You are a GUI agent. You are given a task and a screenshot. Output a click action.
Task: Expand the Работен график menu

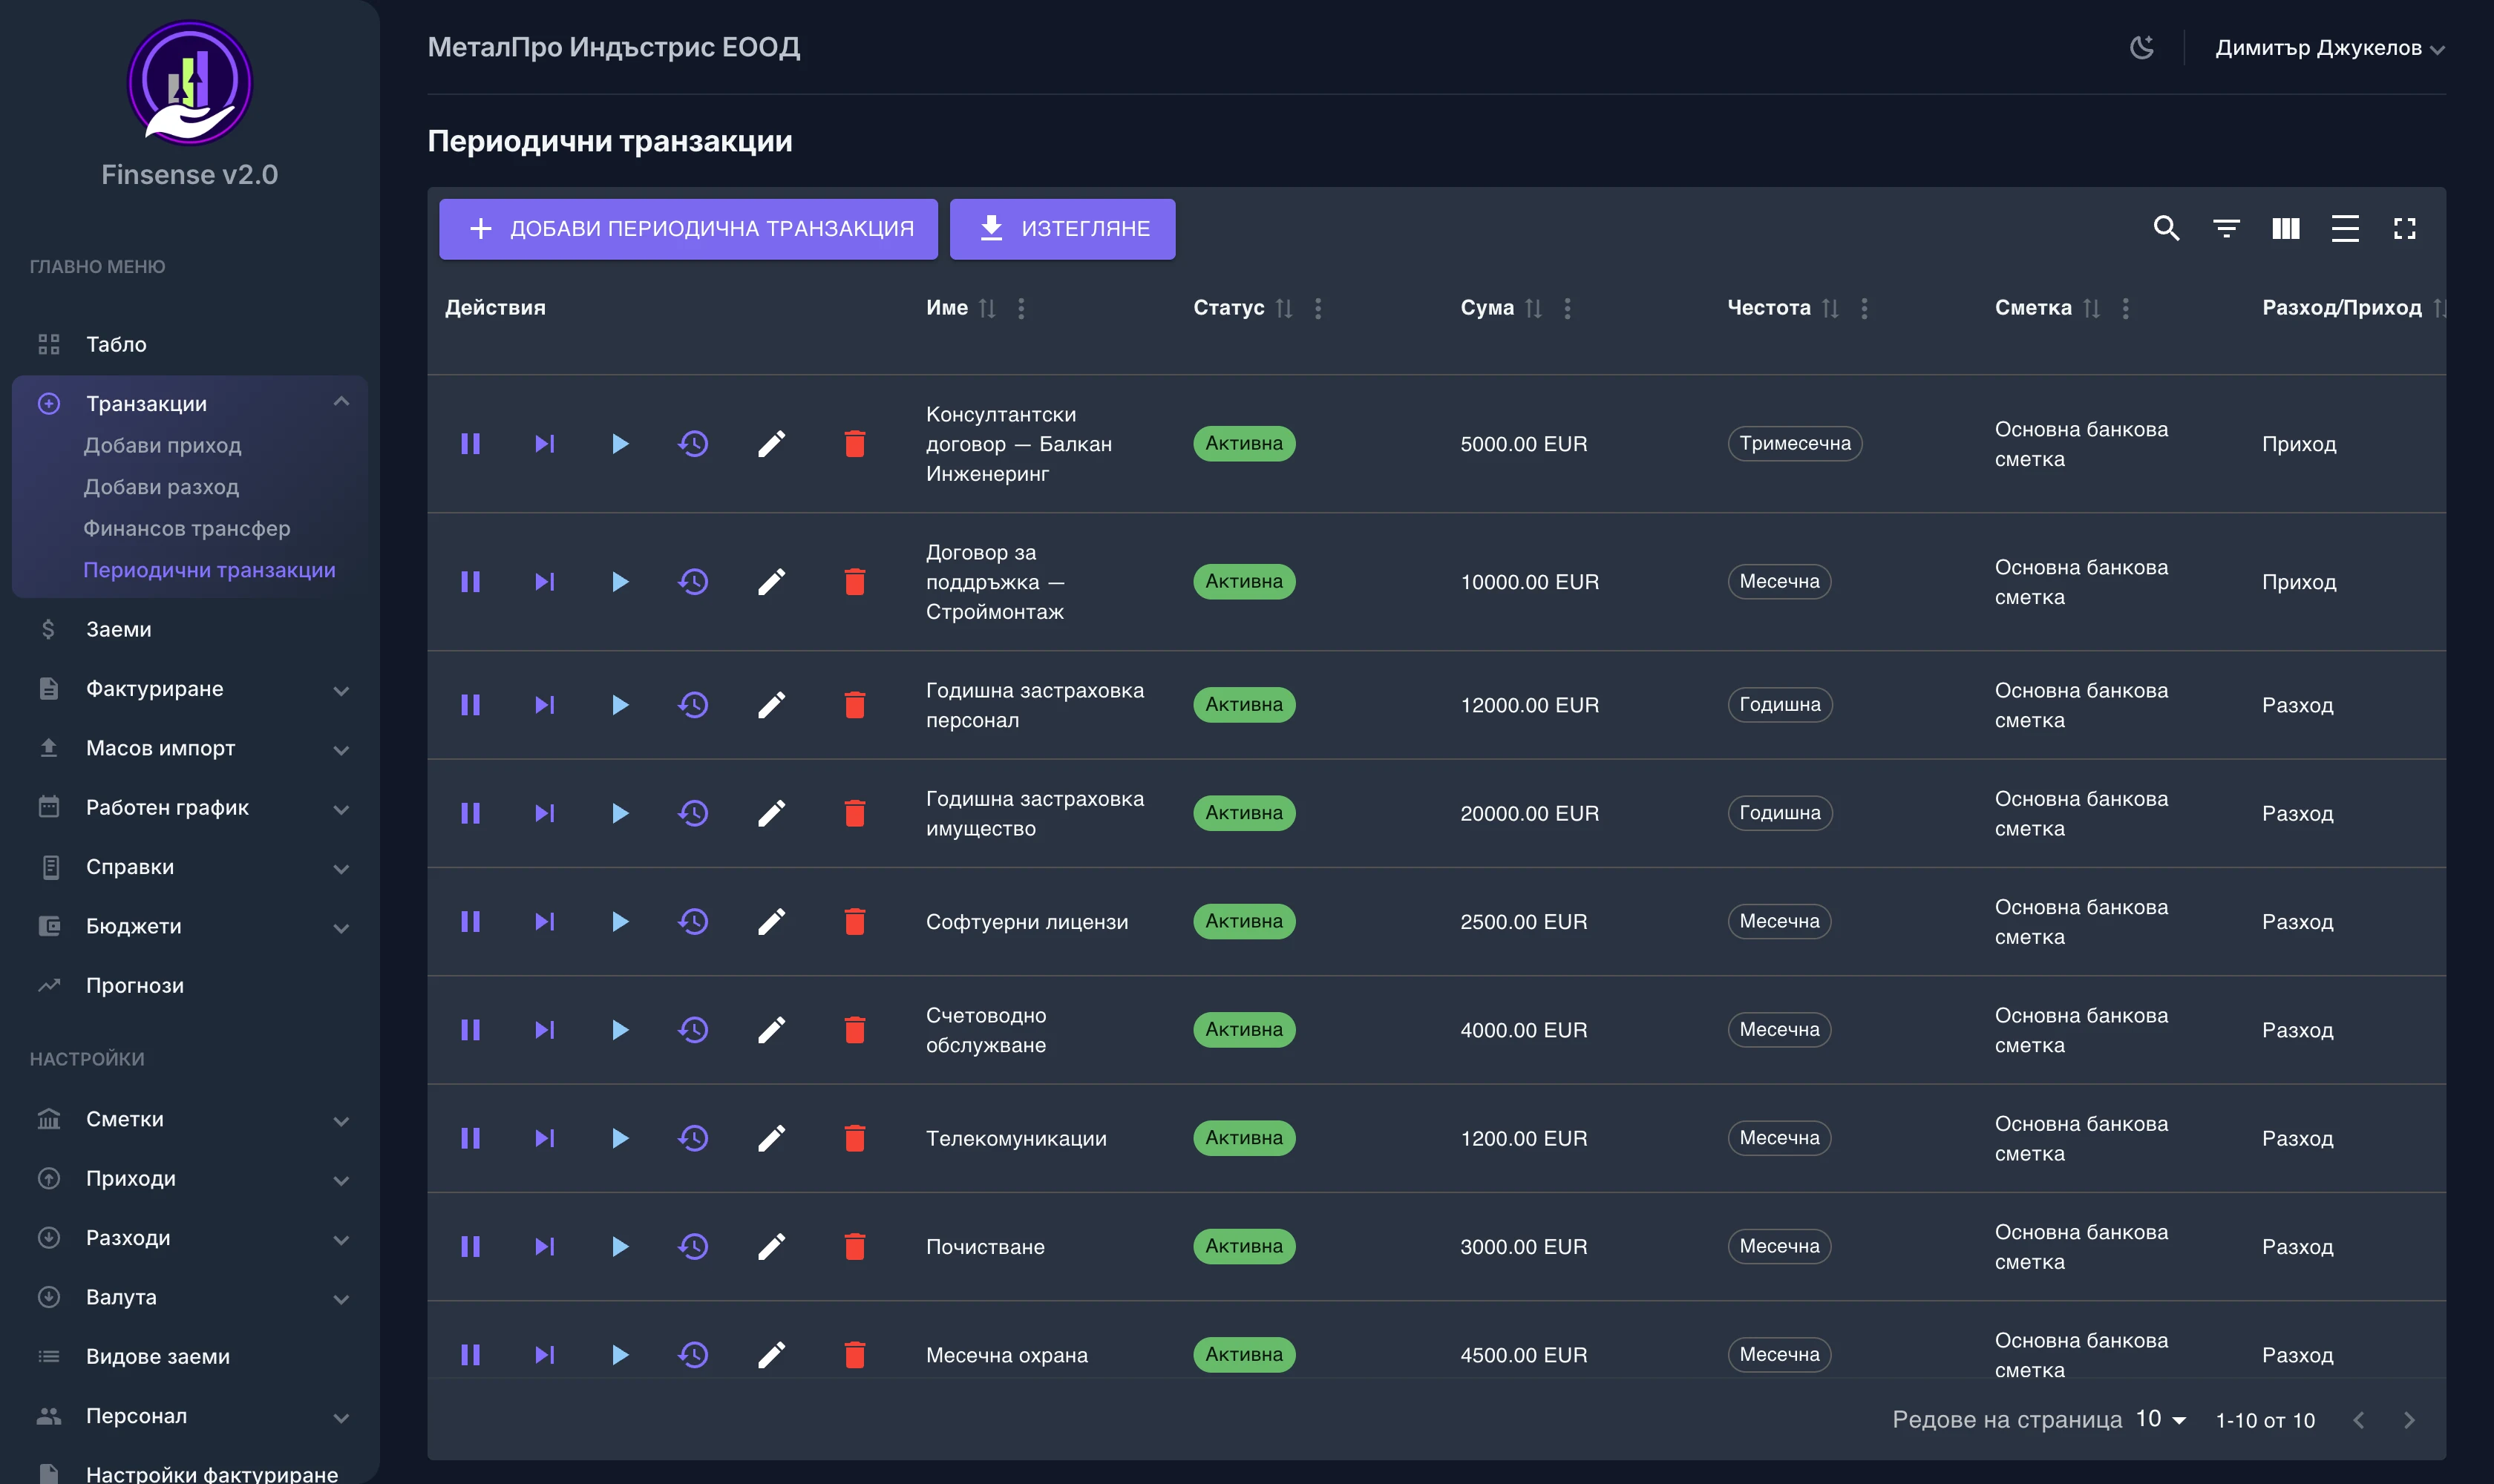[190, 808]
